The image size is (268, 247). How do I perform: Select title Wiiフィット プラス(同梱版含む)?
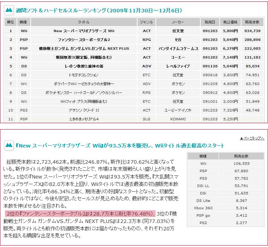pyautogui.click(x=84, y=101)
